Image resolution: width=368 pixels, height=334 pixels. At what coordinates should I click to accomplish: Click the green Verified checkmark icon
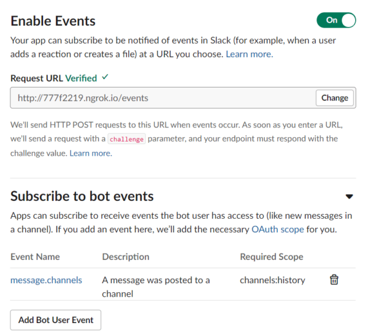(105, 77)
